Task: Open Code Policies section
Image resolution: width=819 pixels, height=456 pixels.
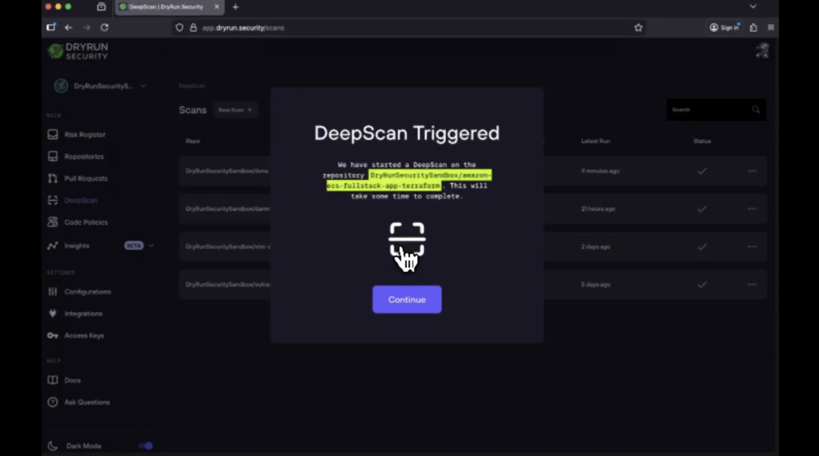Action: pyautogui.click(x=86, y=222)
